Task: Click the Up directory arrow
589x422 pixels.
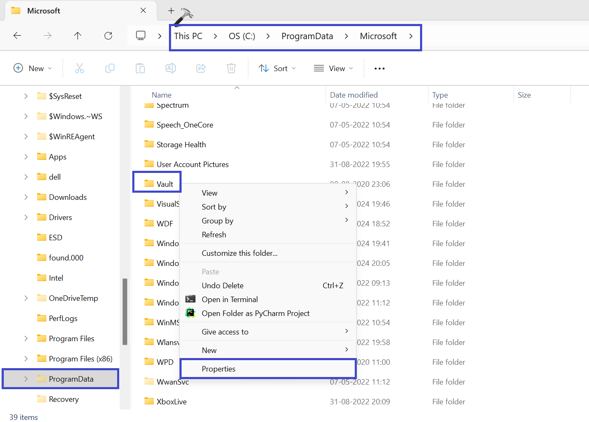Action: pos(78,36)
